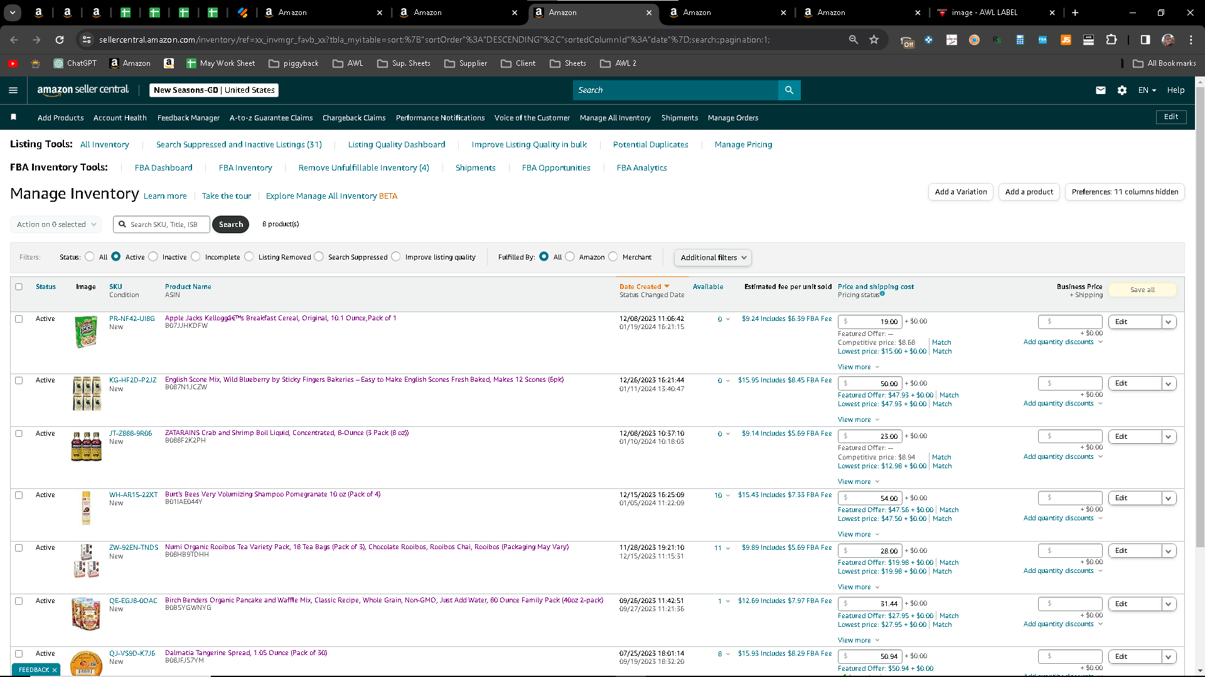Image resolution: width=1205 pixels, height=677 pixels.
Task: Open Performance Notifications menu item
Action: (440, 118)
